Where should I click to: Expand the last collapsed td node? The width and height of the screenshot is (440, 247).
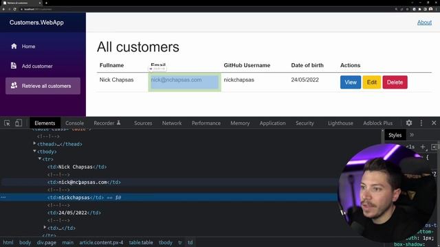point(45,227)
